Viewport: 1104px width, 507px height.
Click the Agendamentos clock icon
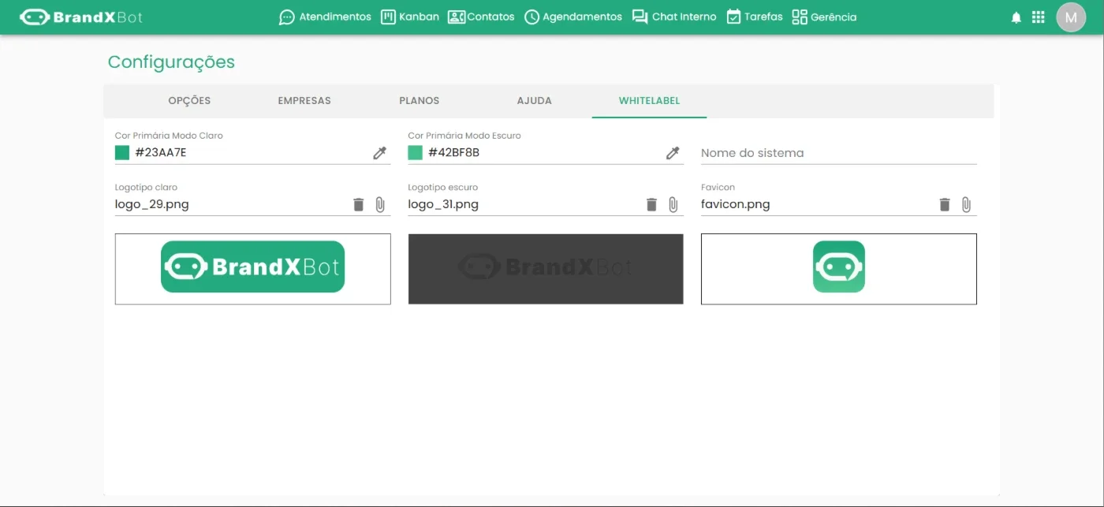coord(531,17)
